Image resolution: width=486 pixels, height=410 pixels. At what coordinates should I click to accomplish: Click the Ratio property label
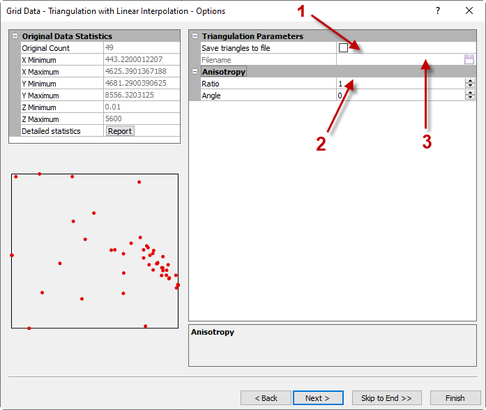tap(210, 84)
